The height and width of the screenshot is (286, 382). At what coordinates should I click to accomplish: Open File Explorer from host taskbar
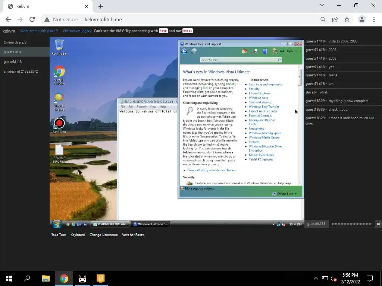click(46, 279)
